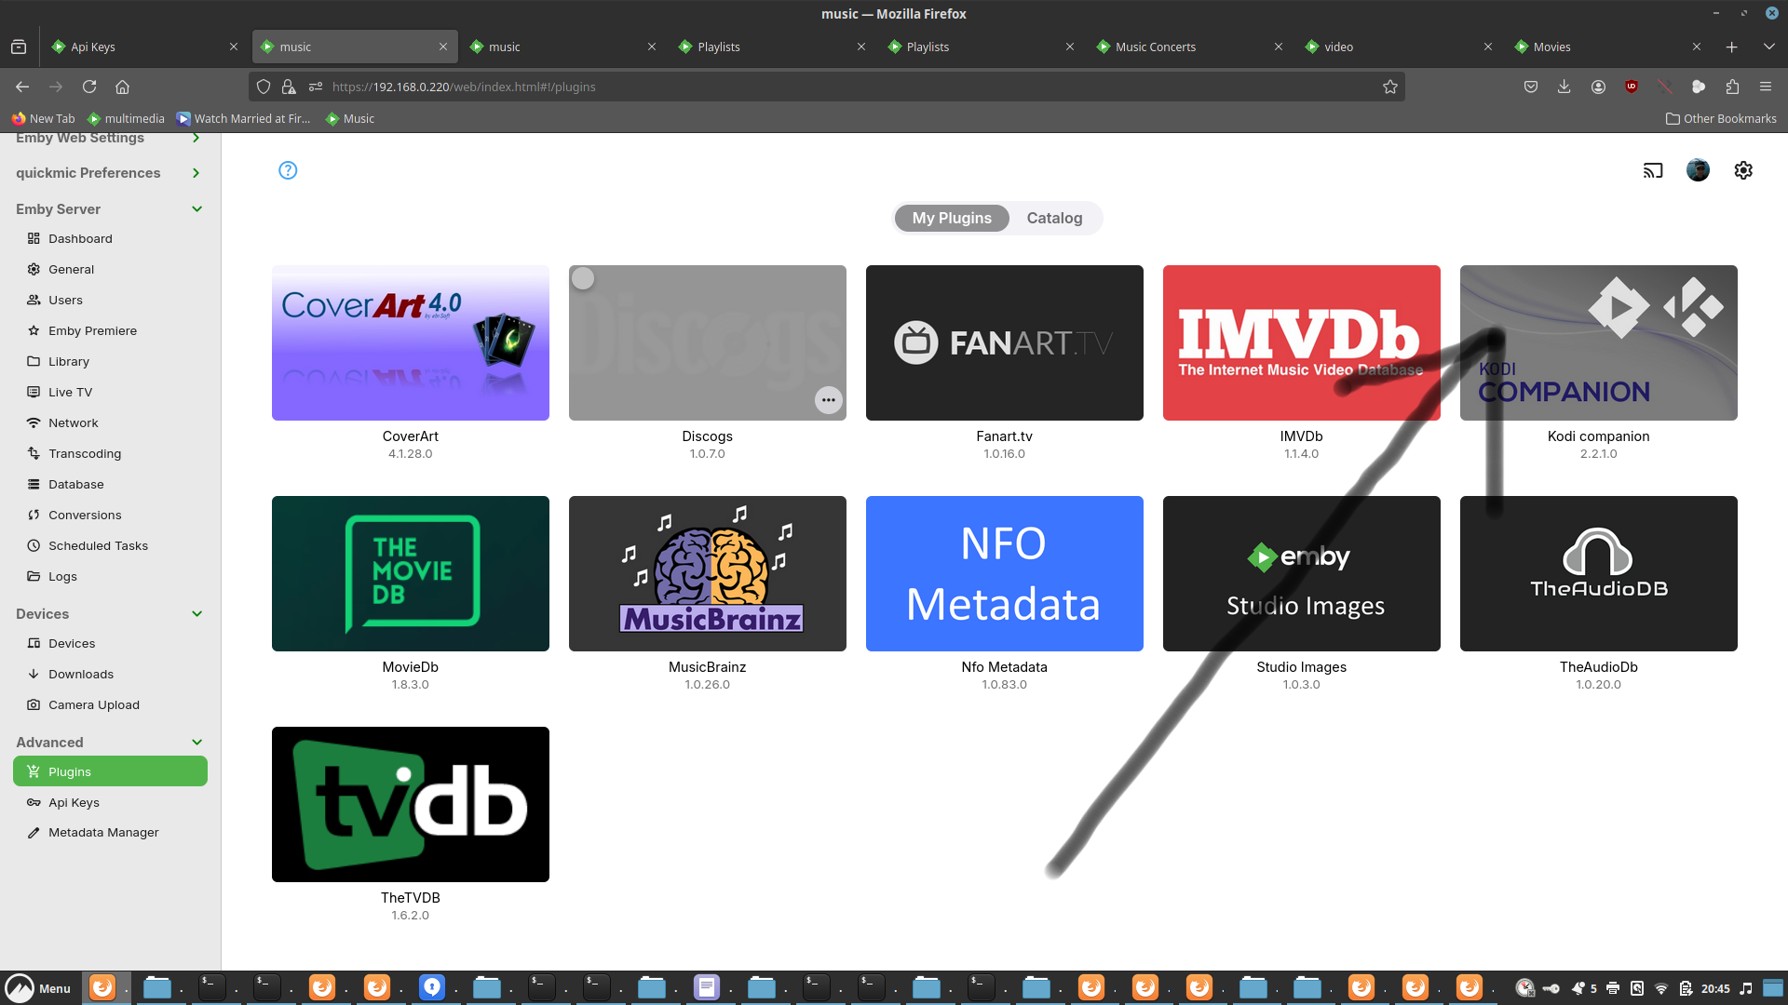Open the help question mark
The height and width of the screenshot is (1005, 1788).
click(x=287, y=170)
